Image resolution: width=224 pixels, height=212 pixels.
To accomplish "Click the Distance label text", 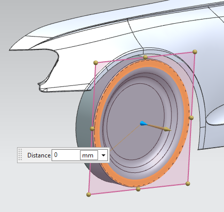I will click(39, 155).
